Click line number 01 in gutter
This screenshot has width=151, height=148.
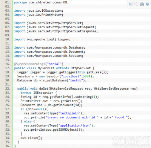(x=8, y=2)
